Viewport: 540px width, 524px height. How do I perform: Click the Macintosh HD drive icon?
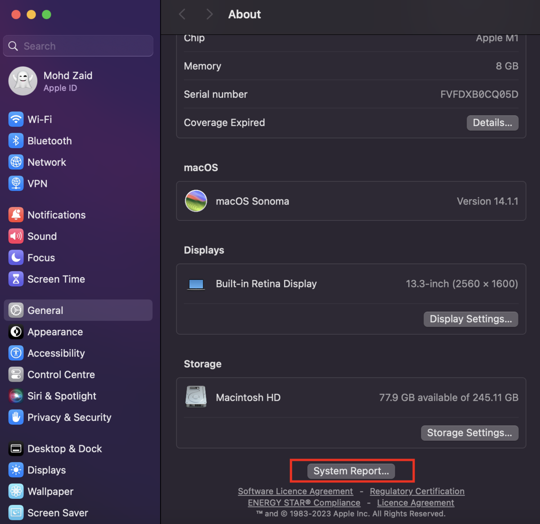click(196, 397)
